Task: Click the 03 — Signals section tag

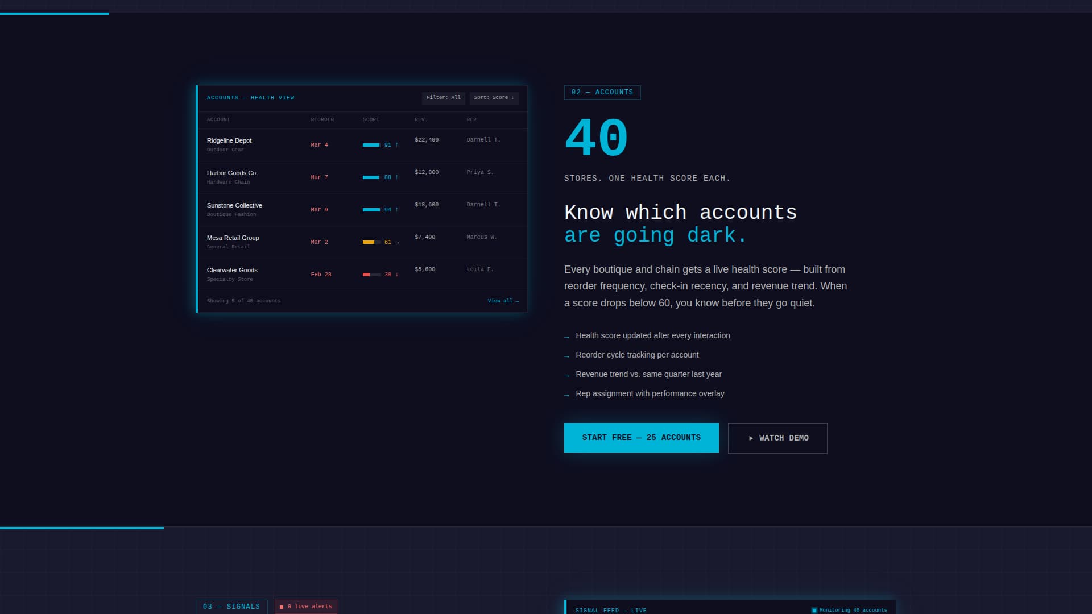Action: (231, 607)
